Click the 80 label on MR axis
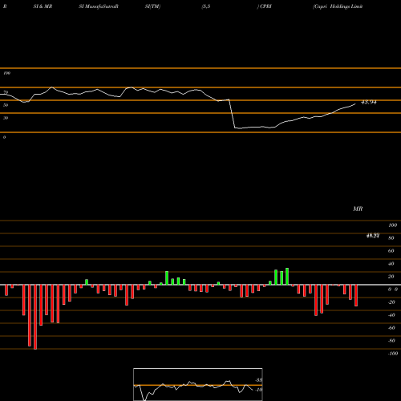The width and height of the screenshot is (401, 401). [x=391, y=238]
